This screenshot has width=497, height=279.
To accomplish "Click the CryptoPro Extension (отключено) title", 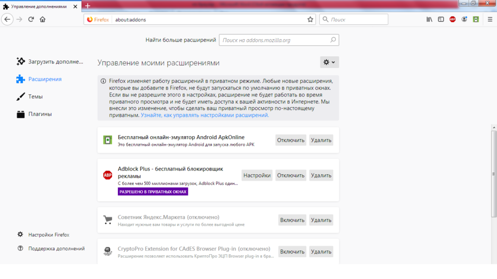I will click(194, 248).
